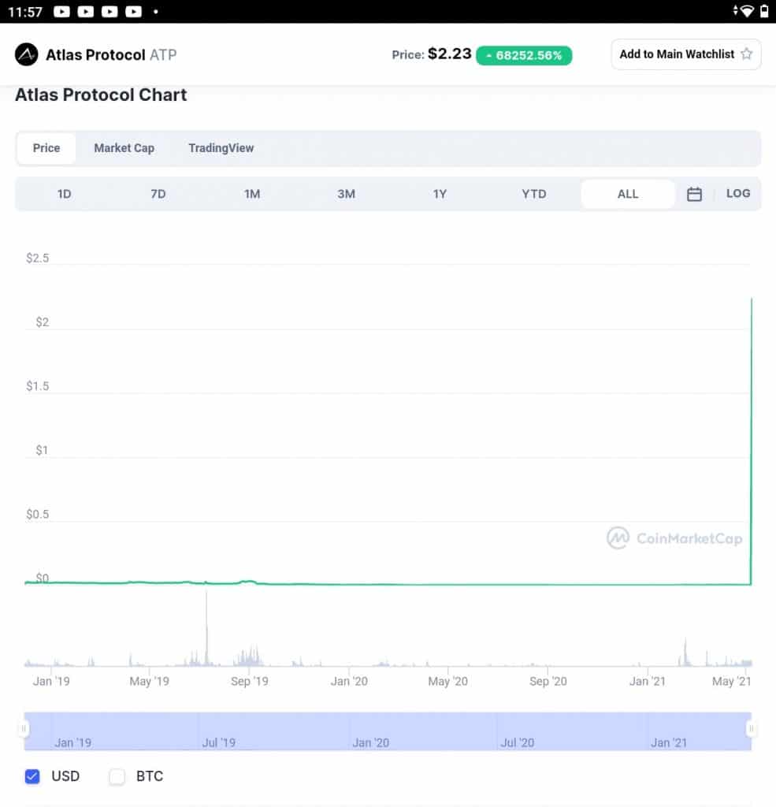
Task: Select the 3M time range
Action: tap(347, 194)
